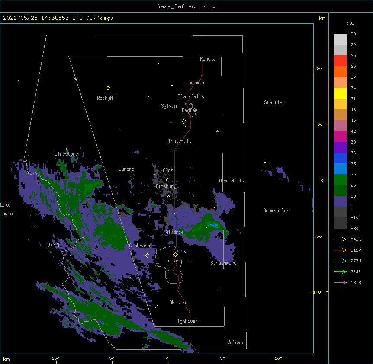Click the Cochrane label
The height and width of the screenshot is (364, 373).
(139, 246)
